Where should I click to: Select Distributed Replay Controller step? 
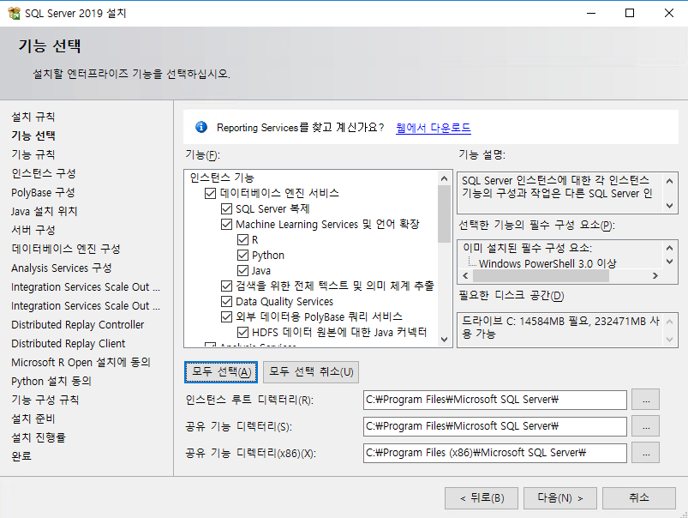click(x=78, y=325)
